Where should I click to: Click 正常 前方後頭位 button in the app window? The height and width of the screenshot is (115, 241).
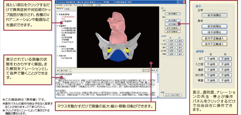pyautogui.click(x=172, y=14)
